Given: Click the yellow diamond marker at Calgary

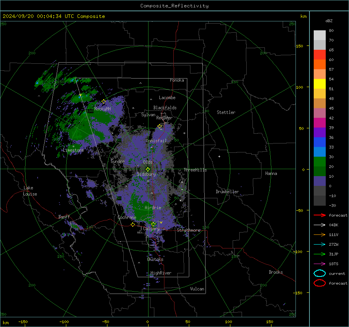Looking at the screenshot, I should click(x=153, y=224).
